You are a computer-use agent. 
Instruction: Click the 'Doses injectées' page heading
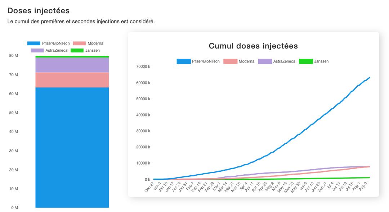tap(39, 11)
